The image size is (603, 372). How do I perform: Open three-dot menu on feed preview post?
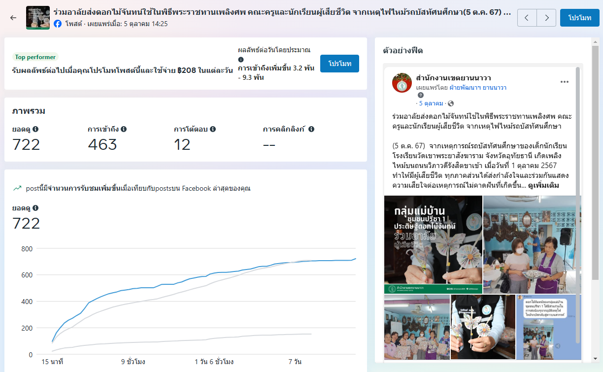click(565, 82)
